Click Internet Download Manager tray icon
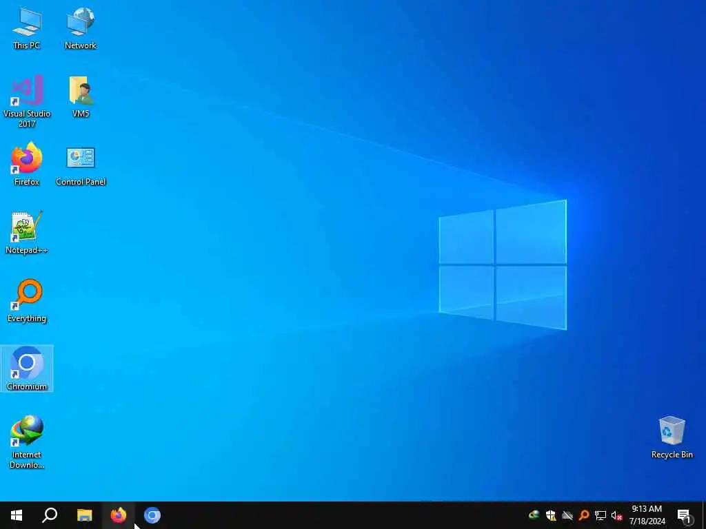The width and height of the screenshot is (706, 529). click(534, 515)
